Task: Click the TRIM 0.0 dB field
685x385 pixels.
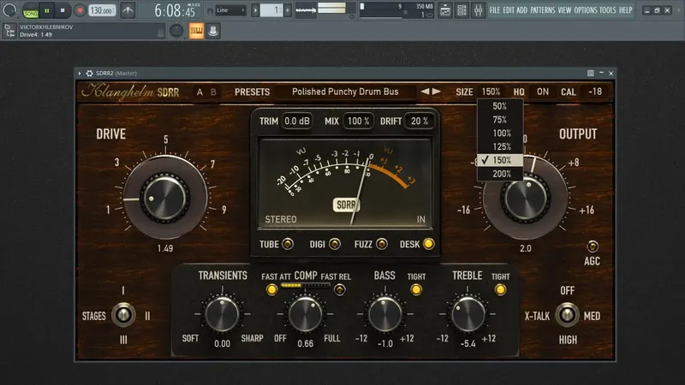Action: (297, 121)
